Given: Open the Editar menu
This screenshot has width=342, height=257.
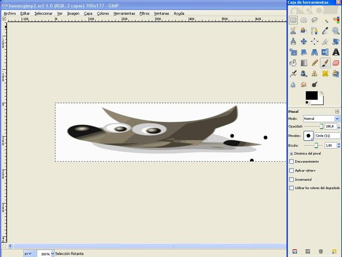Looking at the screenshot, I should [25, 13].
